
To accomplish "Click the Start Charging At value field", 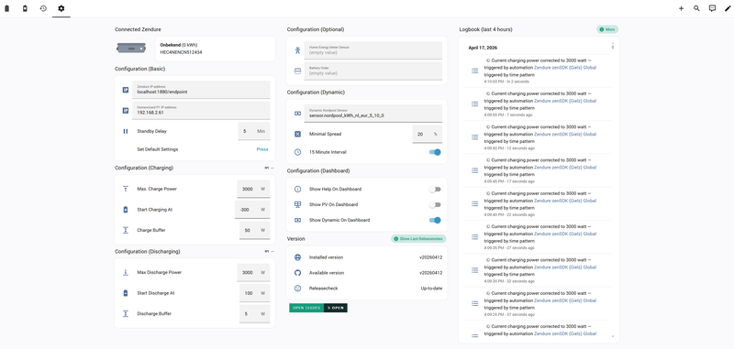I will (x=252, y=210).
